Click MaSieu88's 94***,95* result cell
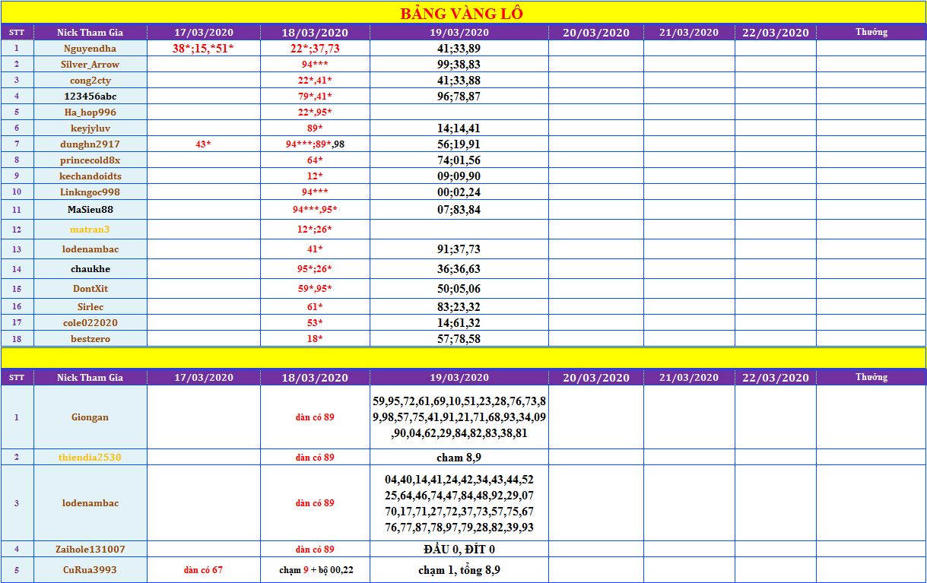927x583 pixels. point(315,210)
